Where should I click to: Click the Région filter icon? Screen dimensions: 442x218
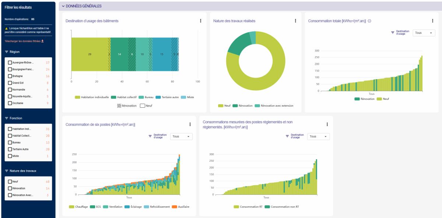[x=7, y=52]
